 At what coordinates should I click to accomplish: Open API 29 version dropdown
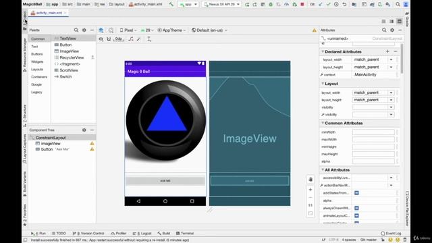pos(147,30)
